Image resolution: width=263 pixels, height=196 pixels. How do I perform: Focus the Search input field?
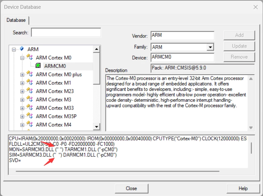[x=66, y=32]
